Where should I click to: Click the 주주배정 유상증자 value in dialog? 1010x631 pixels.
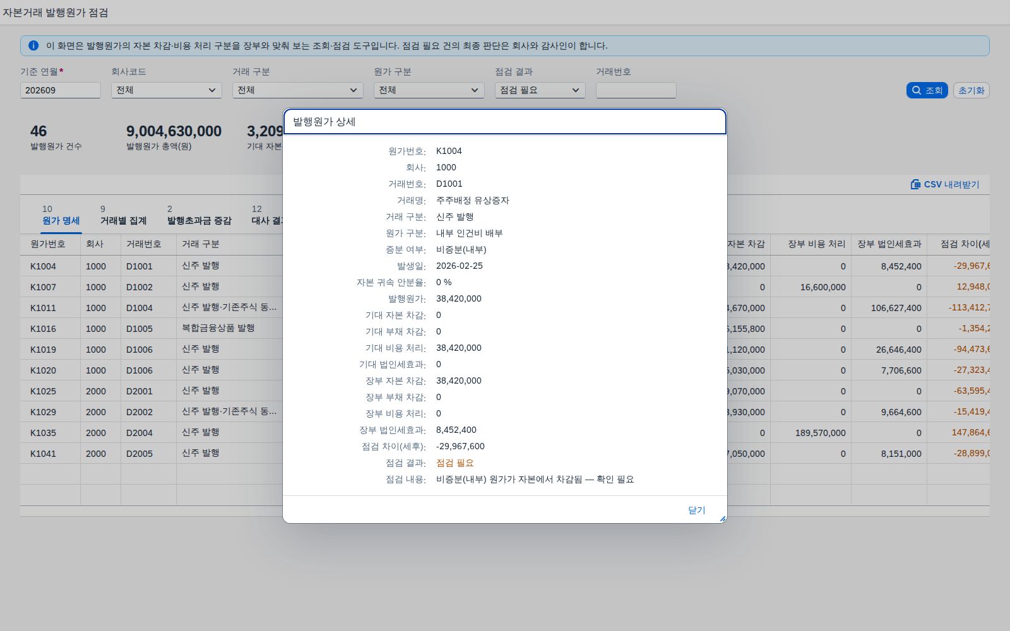pos(473,201)
